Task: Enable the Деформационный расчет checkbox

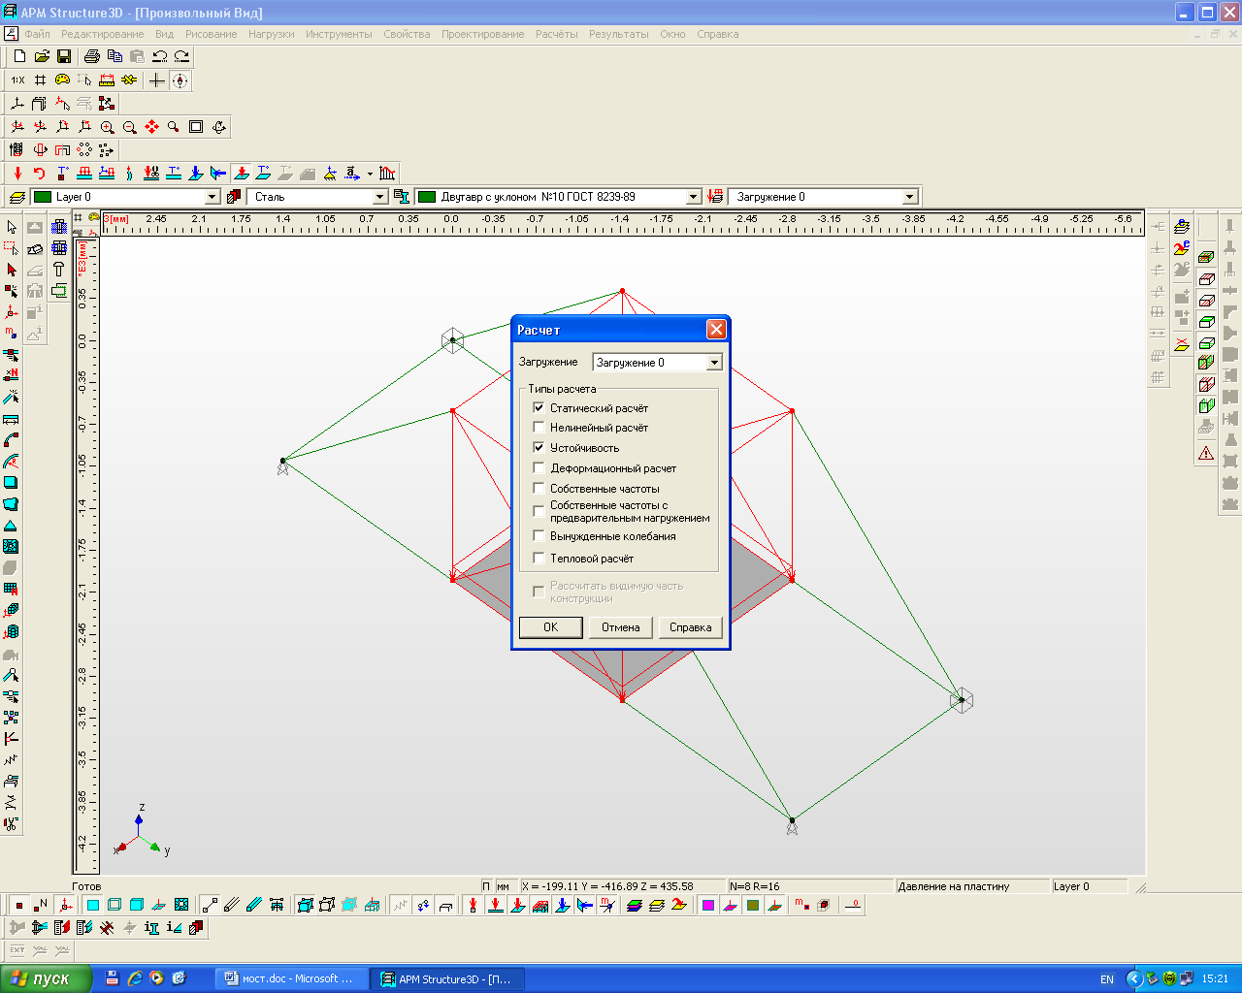Action: [539, 467]
